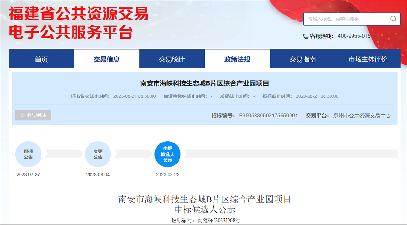Go to the 政策法规 tab
The height and width of the screenshot is (225, 407).
click(237, 59)
